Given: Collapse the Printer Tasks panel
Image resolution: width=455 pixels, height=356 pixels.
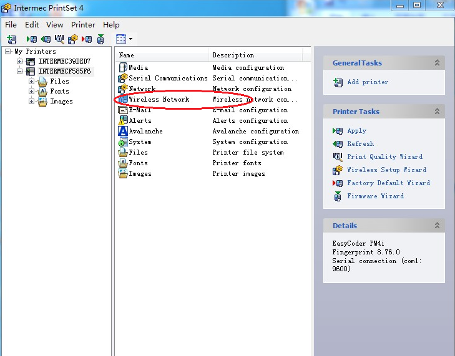Looking at the screenshot, I should (x=437, y=112).
